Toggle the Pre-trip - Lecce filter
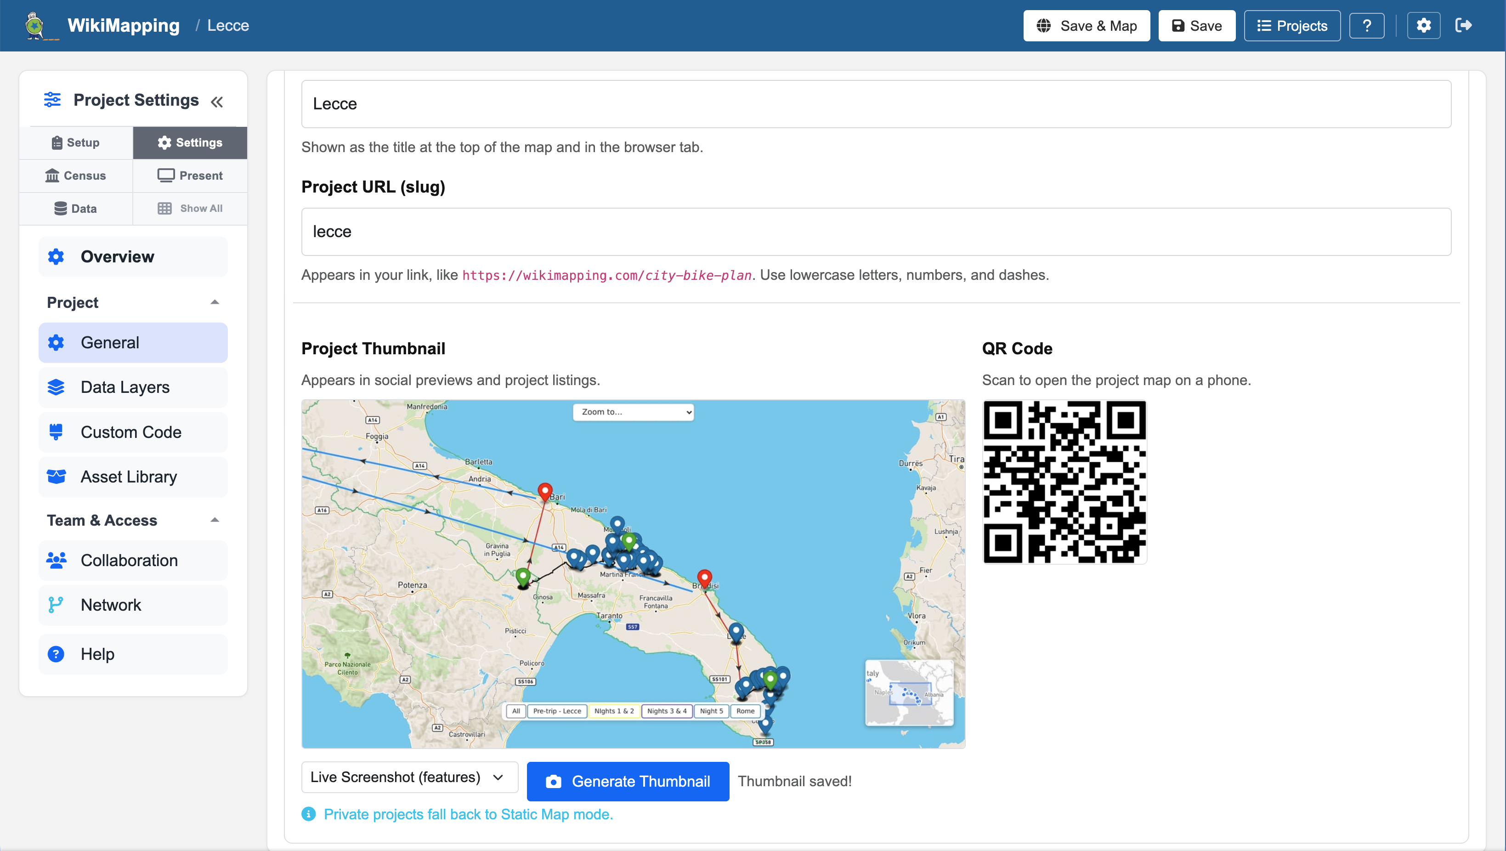The width and height of the screenshot is (1506, 851). click(x=557, y=711)
